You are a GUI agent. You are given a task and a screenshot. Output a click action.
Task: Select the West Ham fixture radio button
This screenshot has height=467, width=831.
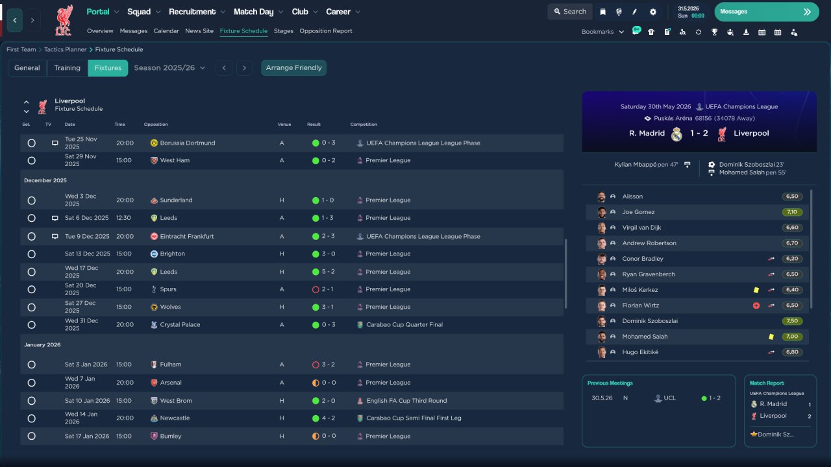click(x=31, y=160)
